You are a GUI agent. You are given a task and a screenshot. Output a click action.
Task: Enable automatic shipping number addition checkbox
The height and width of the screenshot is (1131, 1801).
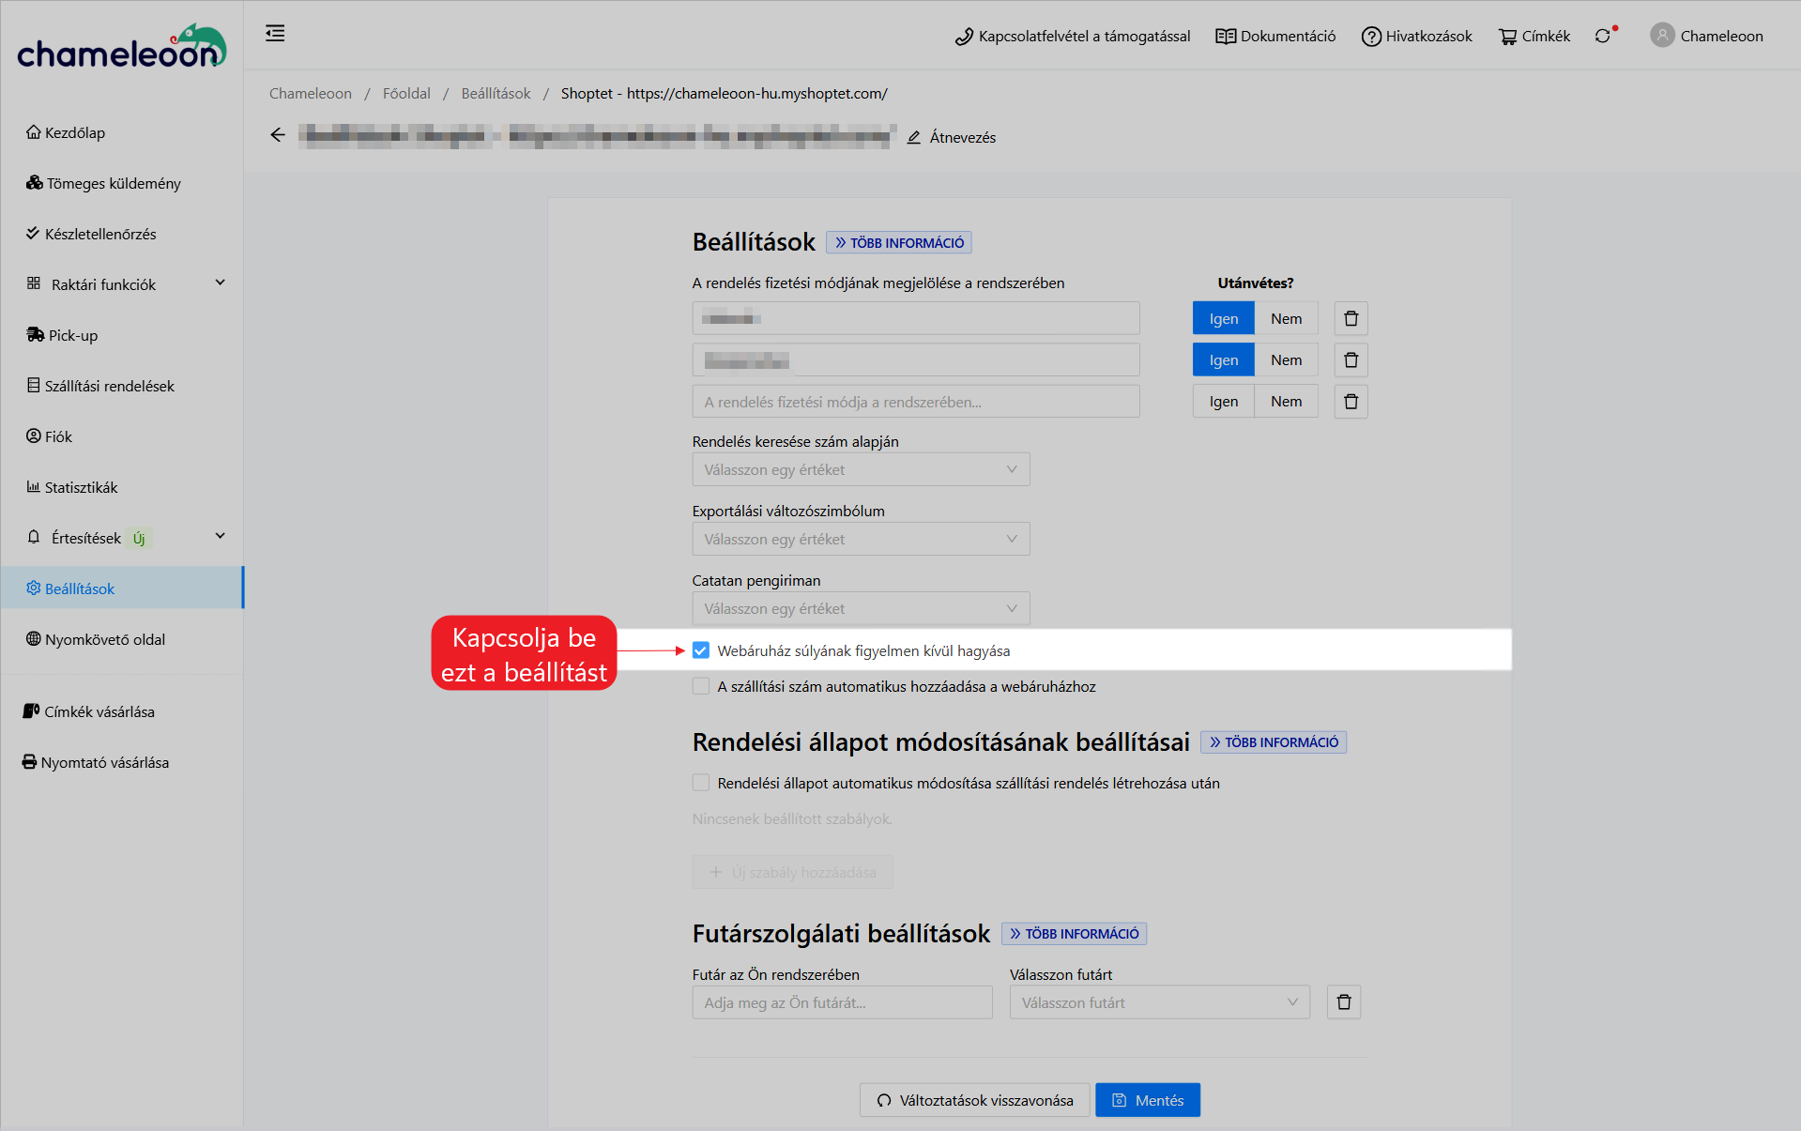701,686
